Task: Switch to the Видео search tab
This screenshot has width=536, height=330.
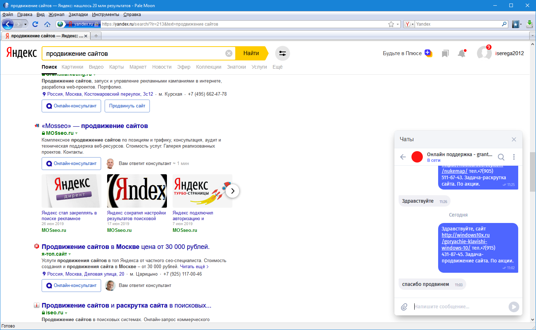Action: click(x=96, y=67)
